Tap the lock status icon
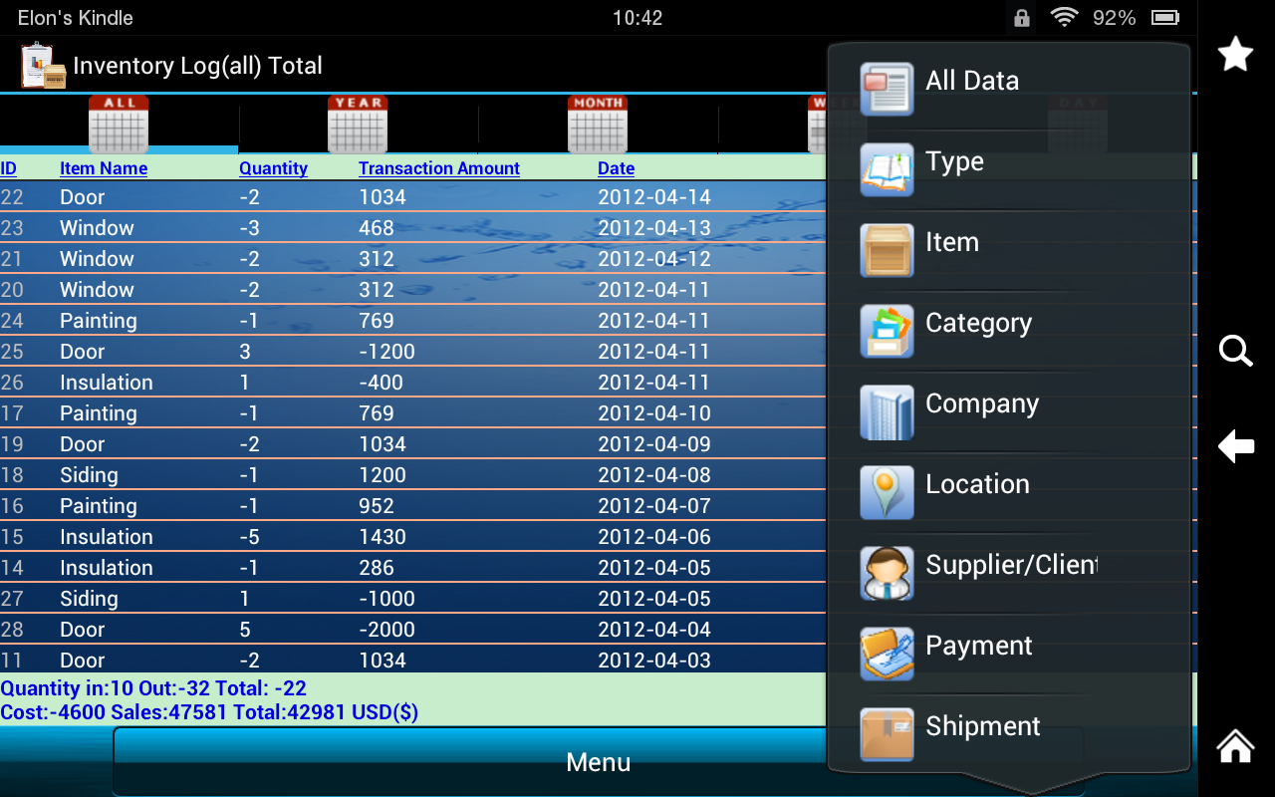 click(x=1022, y=18)
